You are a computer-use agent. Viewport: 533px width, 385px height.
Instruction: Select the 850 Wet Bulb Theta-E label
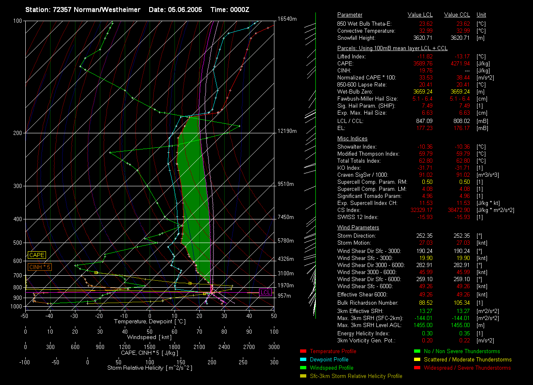point(364,24)
